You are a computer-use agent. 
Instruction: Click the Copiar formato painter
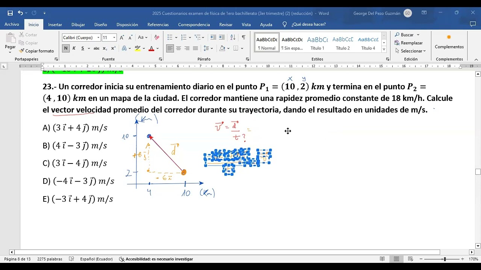(x=36, y=51)
